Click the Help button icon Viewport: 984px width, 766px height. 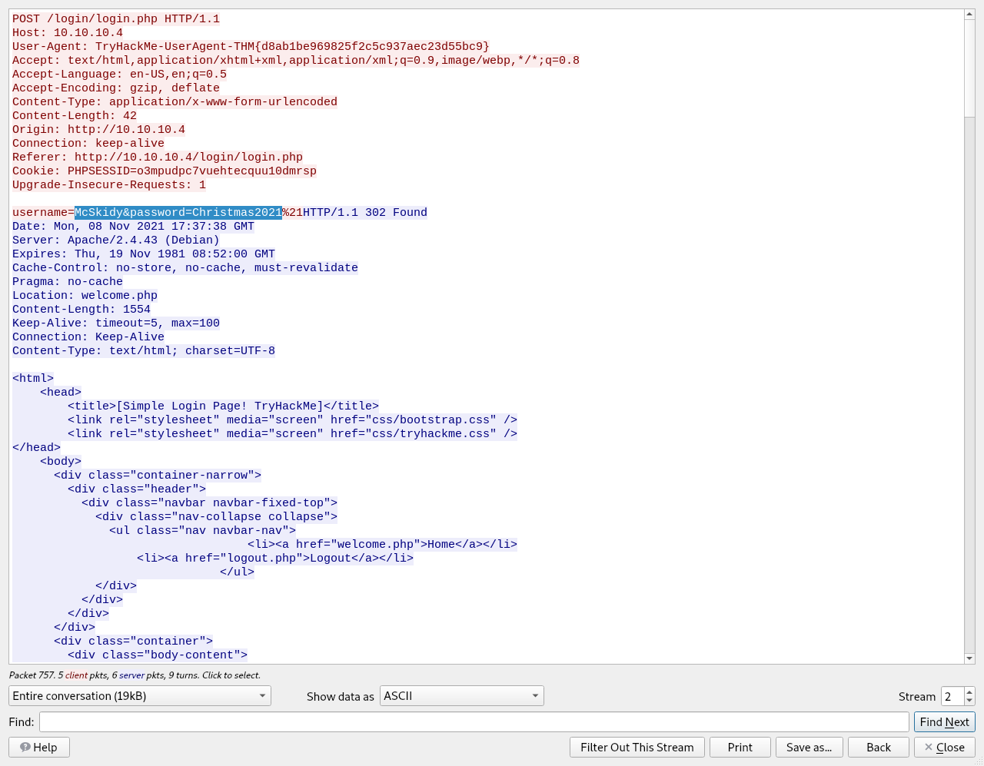coord(25,748)
